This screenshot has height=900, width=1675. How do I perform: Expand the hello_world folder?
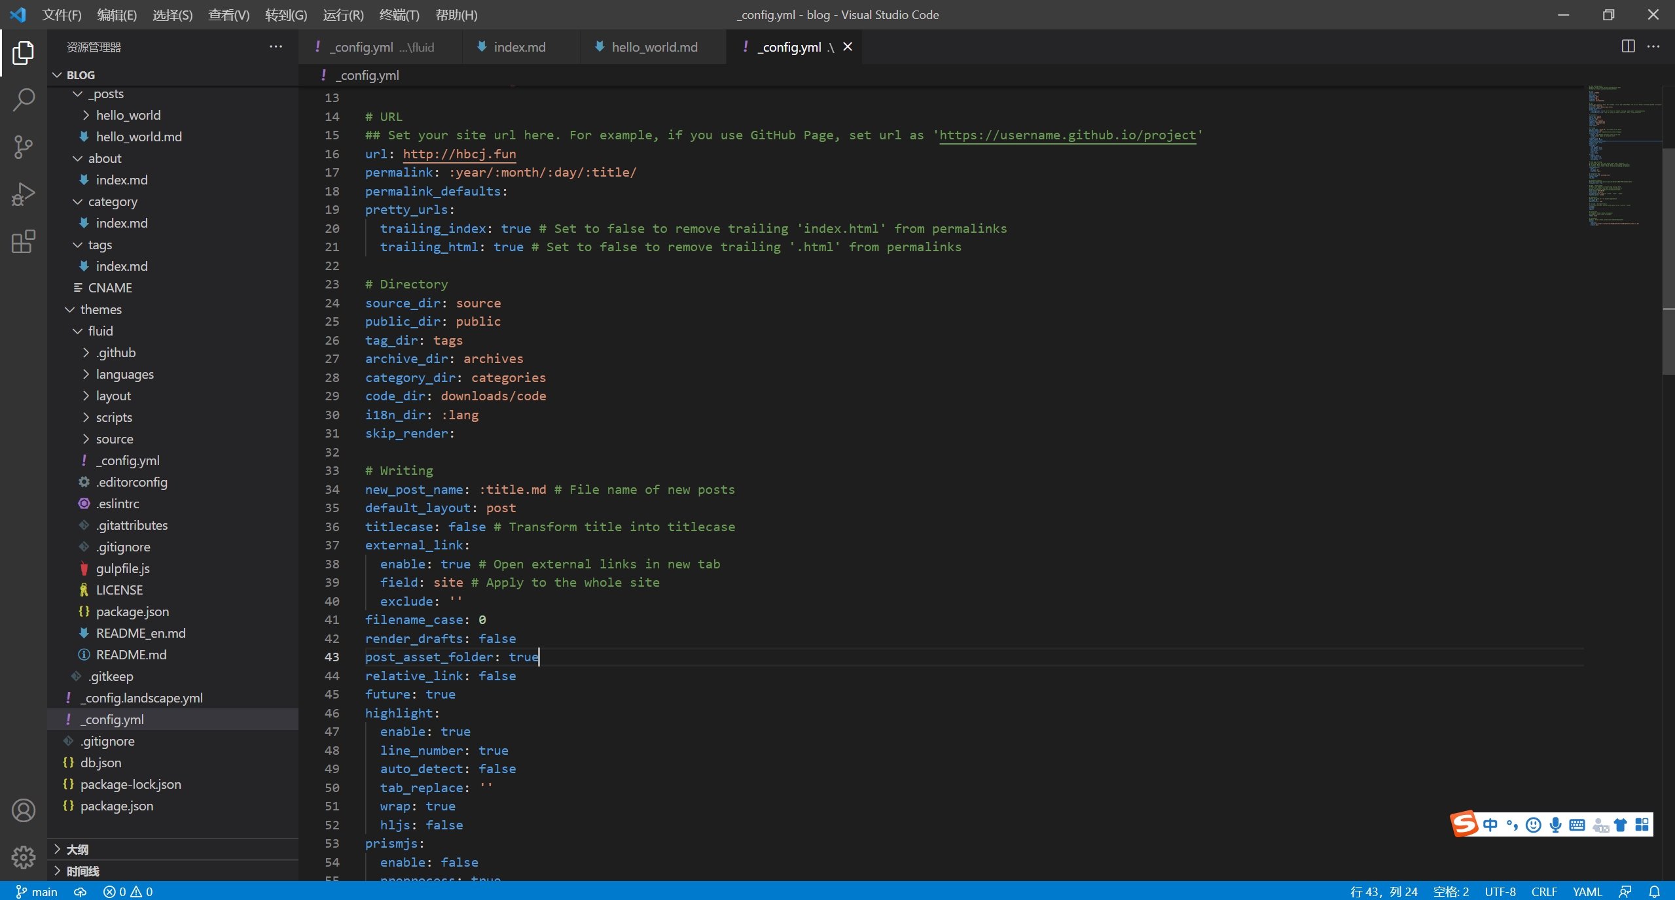(x=172, y=115)
